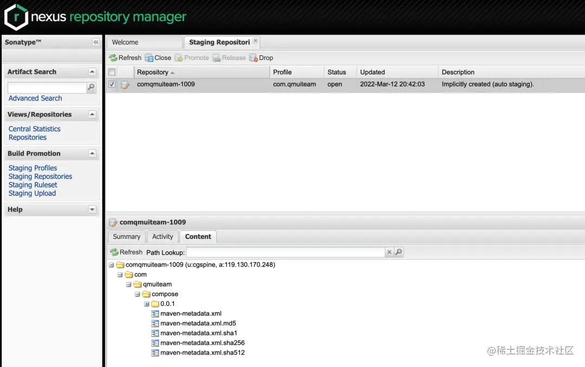The height and width of the screenshot is (367, 585).
Task: Close the Staging Repositories tab
Action: (255, 41)
